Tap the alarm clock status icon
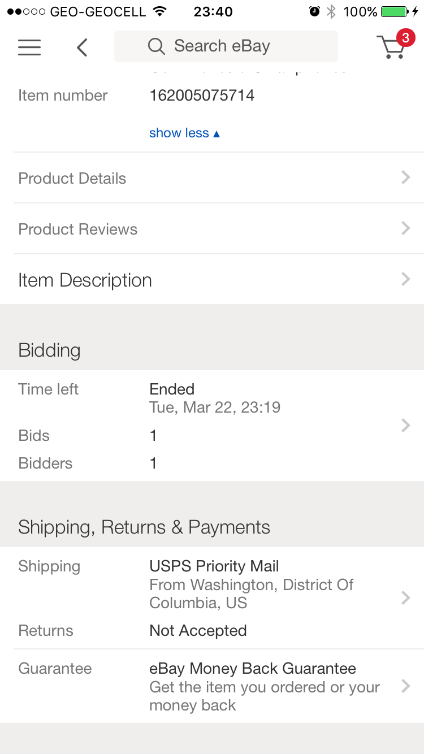The image size is (424, 754). (314, 11)
